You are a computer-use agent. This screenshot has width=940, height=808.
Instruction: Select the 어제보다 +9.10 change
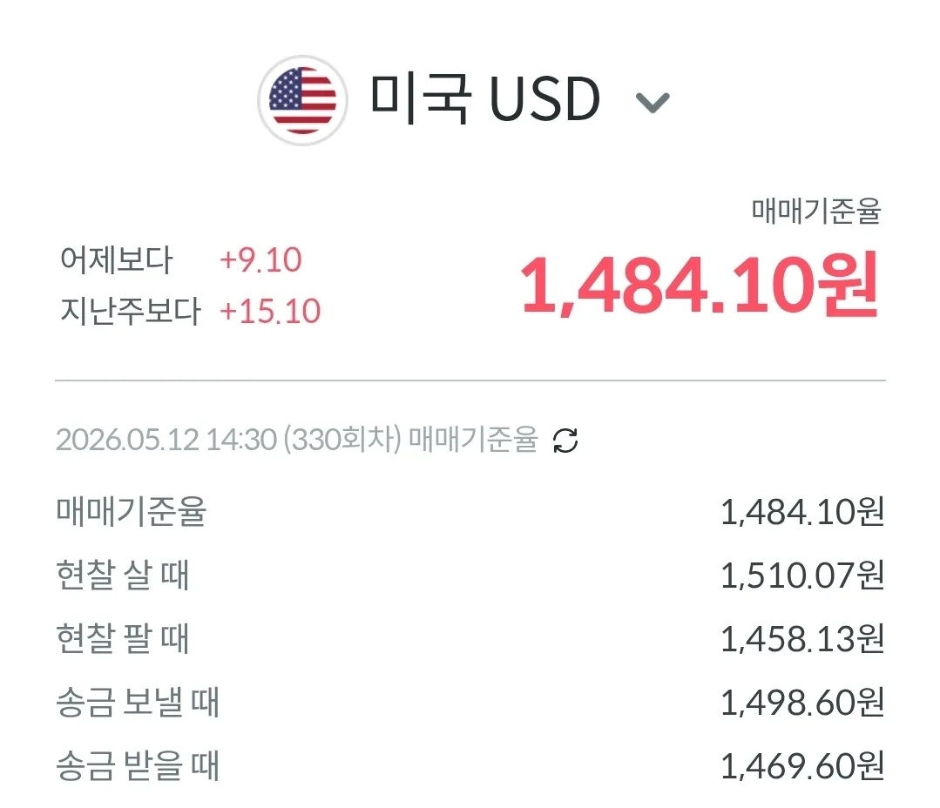(x=180, y=260)
